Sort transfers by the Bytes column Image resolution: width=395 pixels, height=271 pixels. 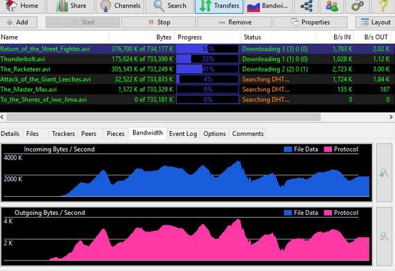pyautogui.click(x=141, y=37)
